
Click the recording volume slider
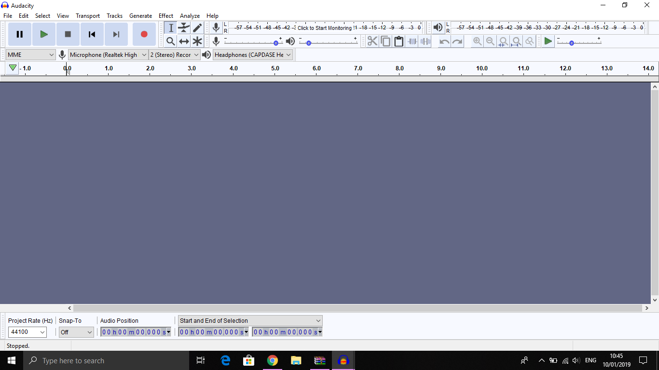[253, 42]
